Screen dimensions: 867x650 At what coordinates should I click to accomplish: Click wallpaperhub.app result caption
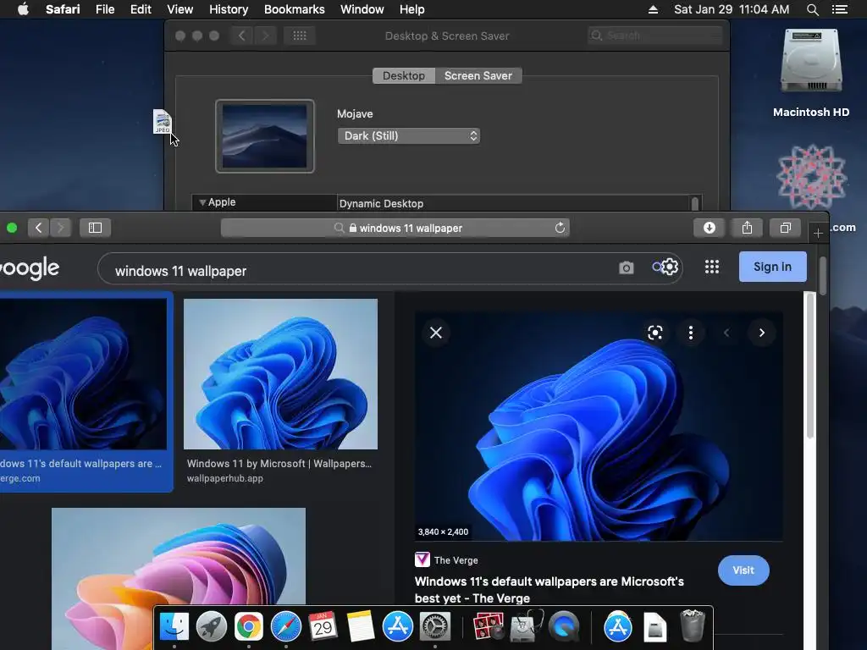[x=224, y=479]
